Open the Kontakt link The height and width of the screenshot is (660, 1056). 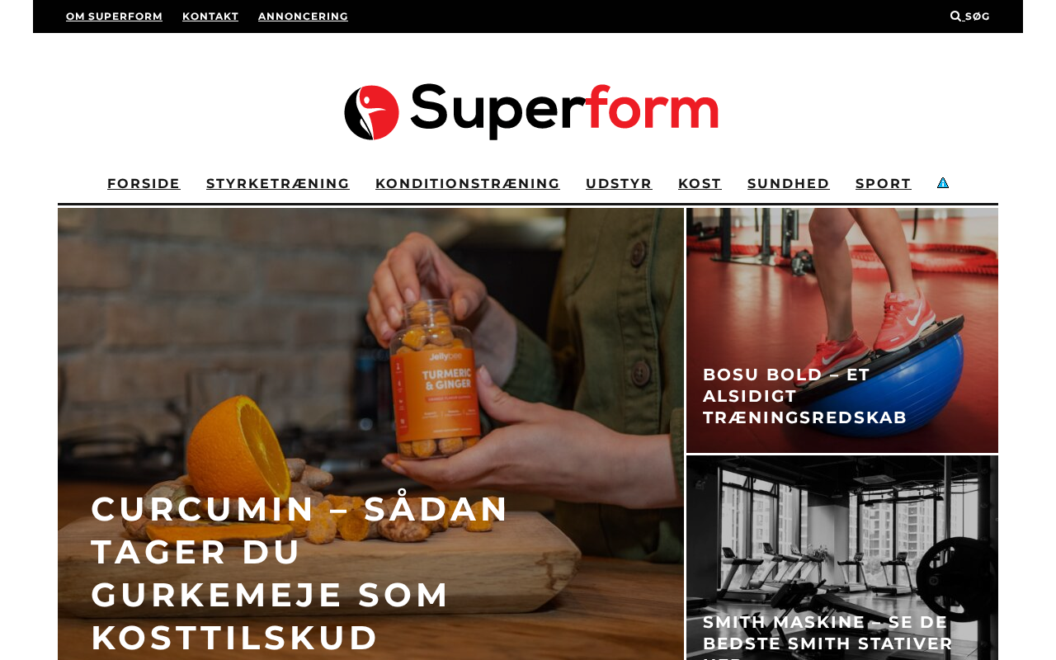[x=210, y=16]
